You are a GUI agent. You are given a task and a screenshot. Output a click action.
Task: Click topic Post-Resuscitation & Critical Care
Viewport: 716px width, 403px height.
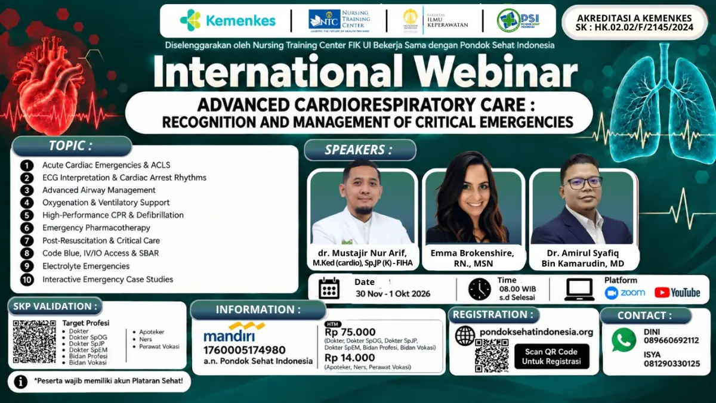(x=101, y=241)
